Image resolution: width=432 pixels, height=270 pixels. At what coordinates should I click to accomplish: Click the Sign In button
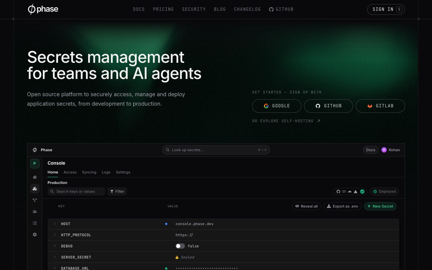click(x=386, y=9)
